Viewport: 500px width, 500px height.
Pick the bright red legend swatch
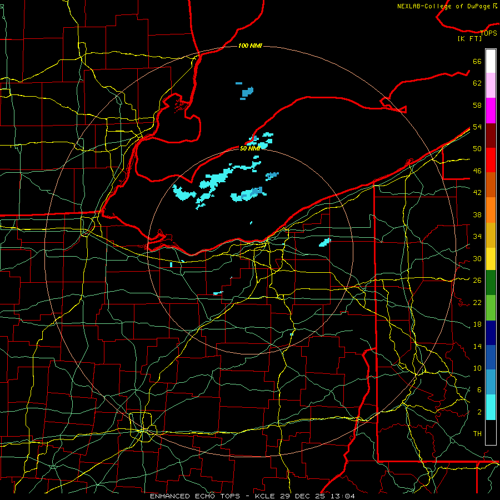tap(491, 160)
